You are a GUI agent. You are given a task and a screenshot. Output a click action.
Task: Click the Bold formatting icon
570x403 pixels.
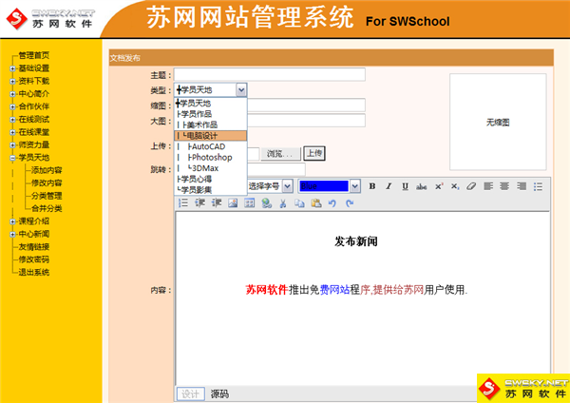(373, 186)
